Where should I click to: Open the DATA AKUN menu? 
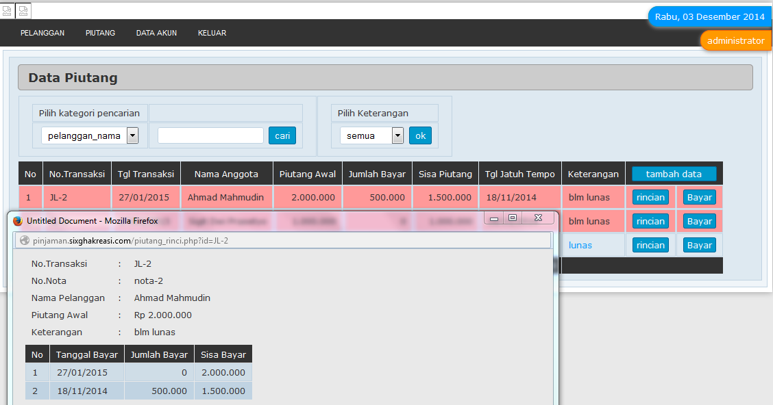point(156,33)
